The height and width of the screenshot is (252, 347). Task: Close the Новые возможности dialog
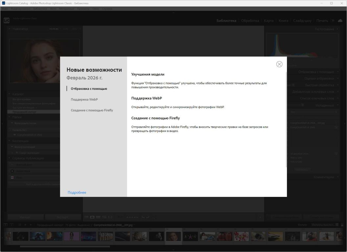point(279,64)
